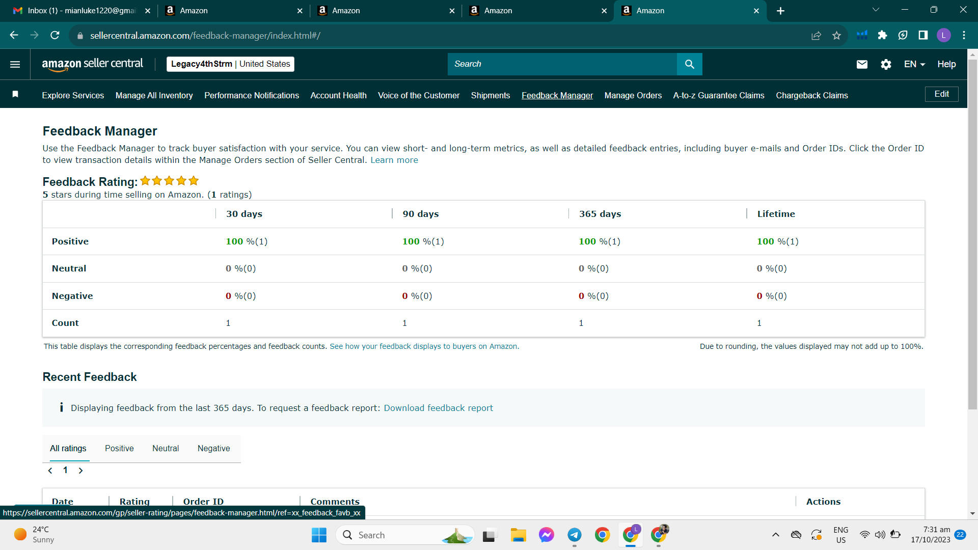Open the Chrome three-dot menu
This screenshot has height=550, width=978.
tap(964, 35)
